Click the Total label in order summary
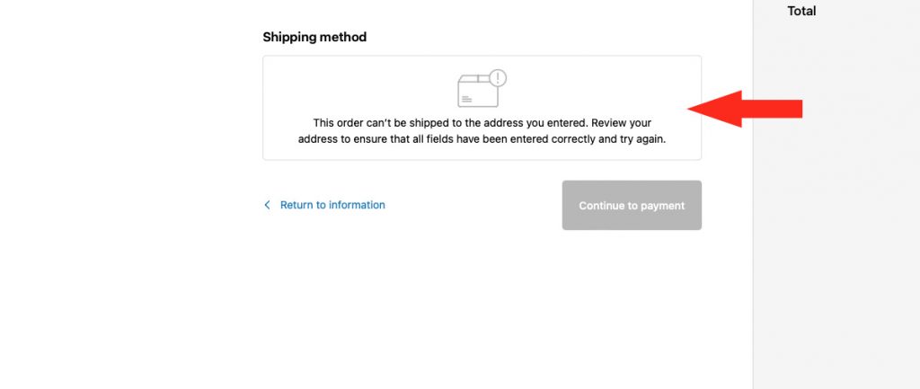This screenshot has height=389, width=920. (x=801, y=11)
